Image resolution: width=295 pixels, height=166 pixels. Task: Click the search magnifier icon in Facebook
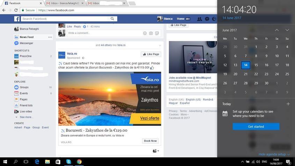[112, 19]
